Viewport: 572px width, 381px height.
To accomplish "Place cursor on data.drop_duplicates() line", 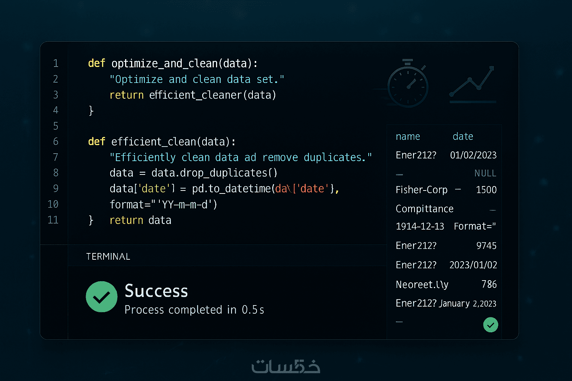I will [x=193, y=173].
